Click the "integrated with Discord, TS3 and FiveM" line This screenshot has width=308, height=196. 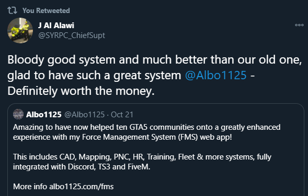[x=82, y=167]
